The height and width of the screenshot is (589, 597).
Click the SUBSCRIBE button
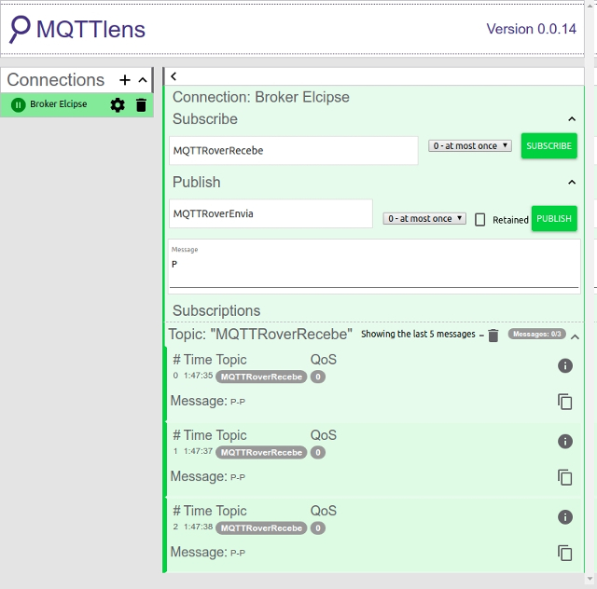click(549, 145)
